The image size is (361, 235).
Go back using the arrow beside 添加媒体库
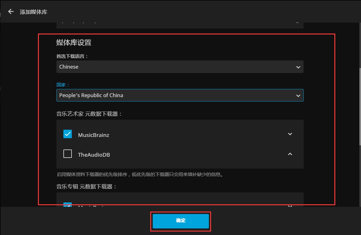click(11, 12)
